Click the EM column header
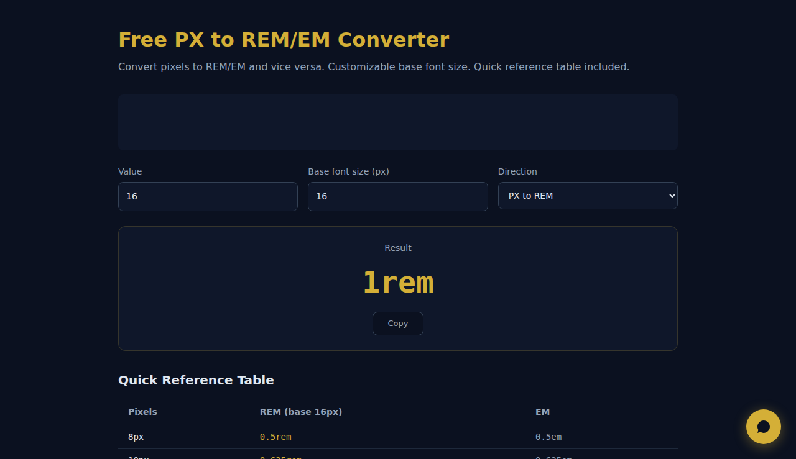Image resolution: width=796 pixels, height=459 pixels. click(x=542, y=412)
